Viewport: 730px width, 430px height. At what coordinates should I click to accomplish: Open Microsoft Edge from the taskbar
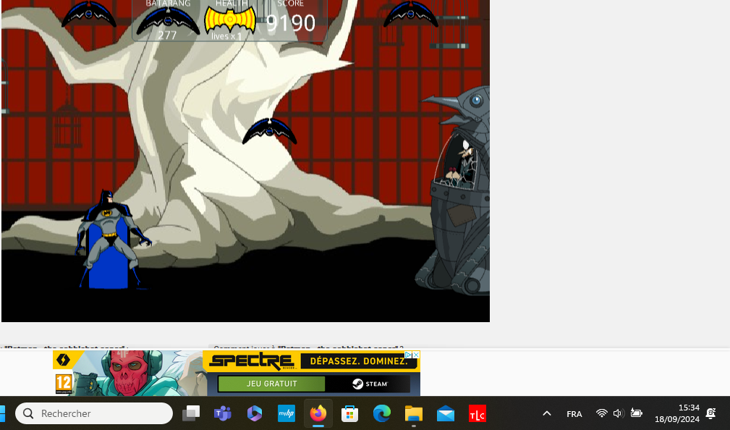click(x=382, y=413)
